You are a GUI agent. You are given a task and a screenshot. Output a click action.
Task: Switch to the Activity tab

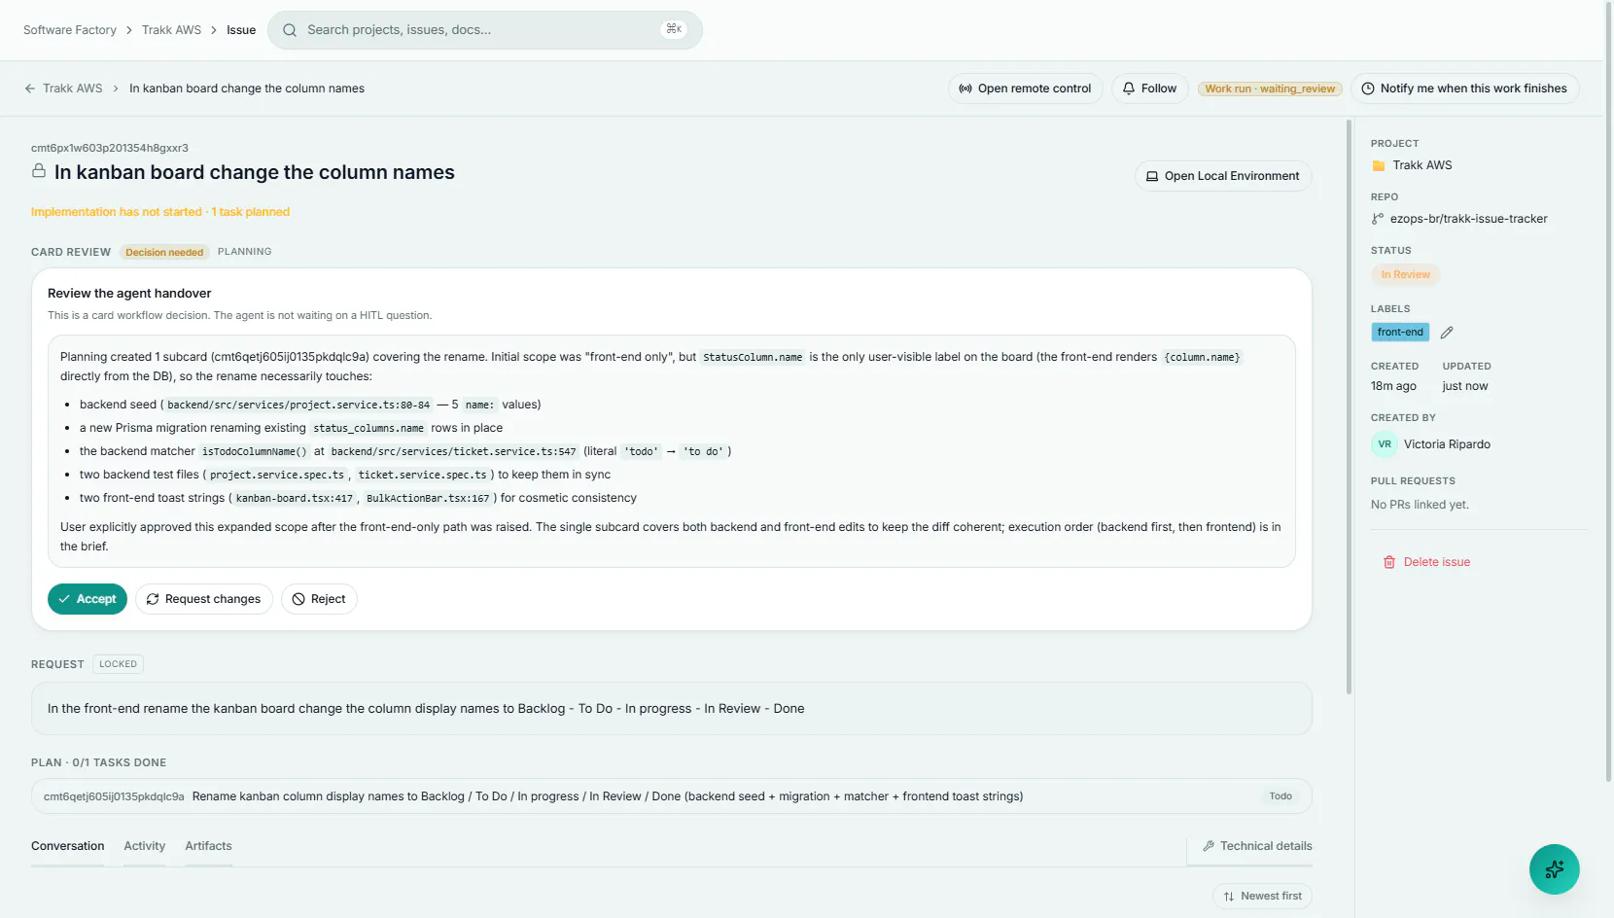point(145,846)
